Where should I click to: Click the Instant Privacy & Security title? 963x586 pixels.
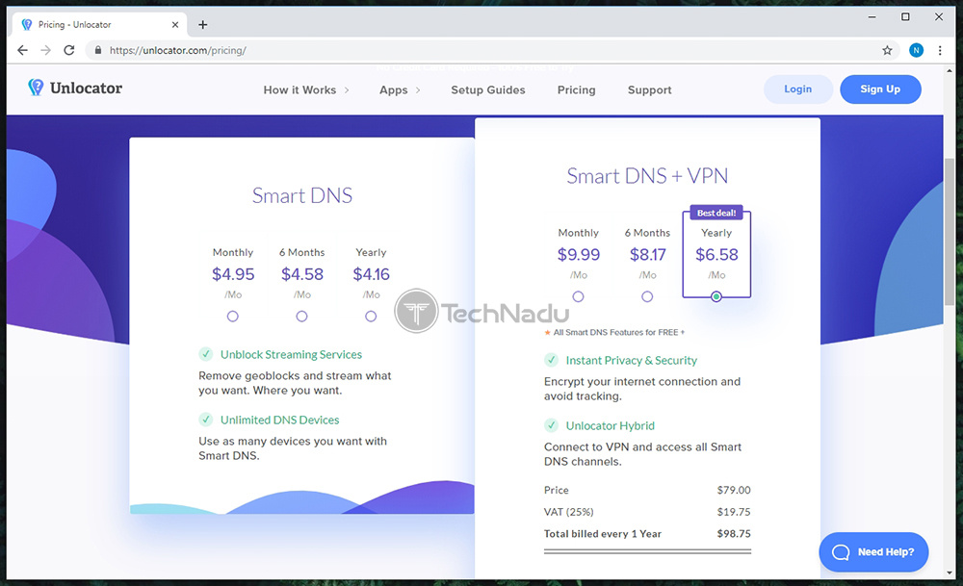click(632, 360)
